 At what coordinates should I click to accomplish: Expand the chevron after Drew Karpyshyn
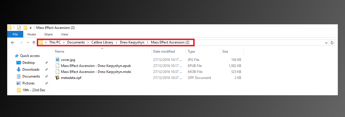coord(147,42)
